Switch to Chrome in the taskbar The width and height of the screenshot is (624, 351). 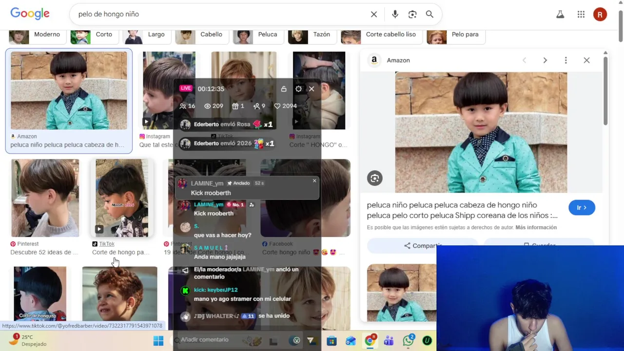[370, 340]
